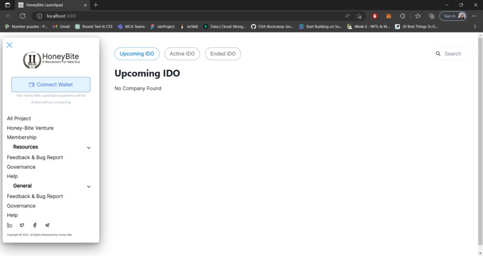
Task: Open the Number puzzles bookmark
Action: point(26,27)
